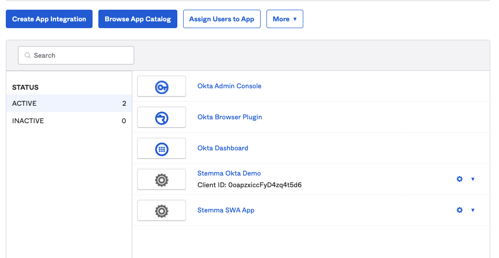Open the More dropdown menu
The width and height of the screenshot is (499, 258).
pyautogui.click(x=285, y=19)
